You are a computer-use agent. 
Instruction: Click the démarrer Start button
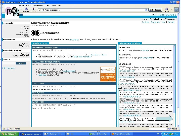10,134
